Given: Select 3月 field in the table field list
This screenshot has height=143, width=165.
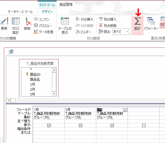Looking at the screenshot, I should click(x=32, y=94).
